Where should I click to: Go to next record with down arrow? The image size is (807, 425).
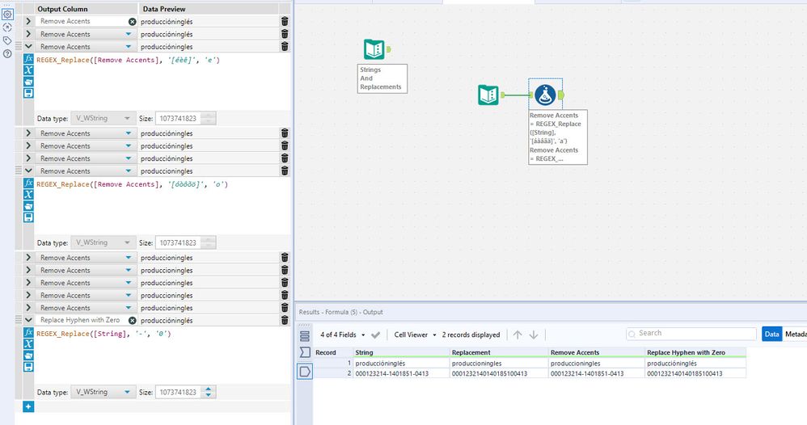[534, 335]
